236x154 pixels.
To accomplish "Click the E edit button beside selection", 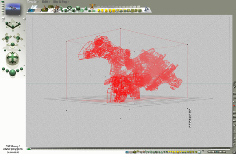I will [190, 122].
